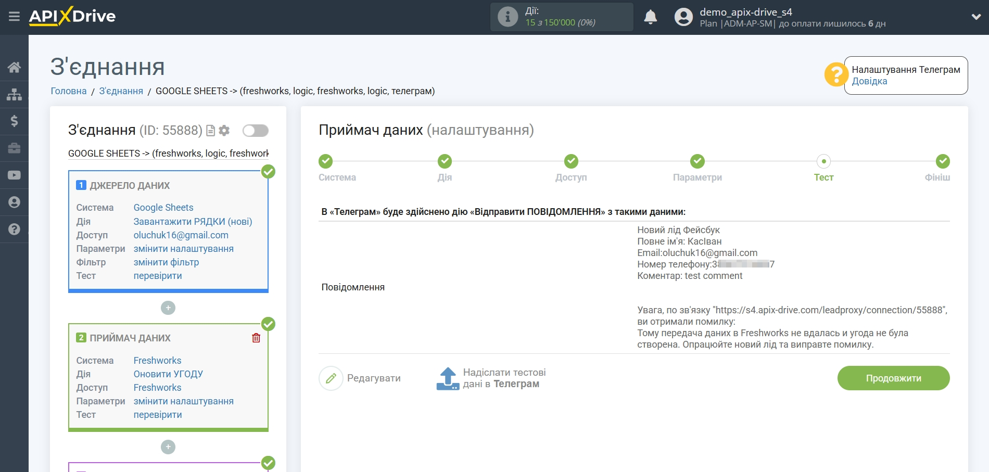
Task: Open the billing dollar icon
Action: pyautogui.click(x=14, y=121)
